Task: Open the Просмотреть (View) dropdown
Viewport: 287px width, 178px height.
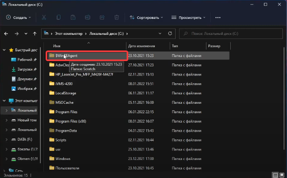Action: pyautogui.click(x=188, y=18)
